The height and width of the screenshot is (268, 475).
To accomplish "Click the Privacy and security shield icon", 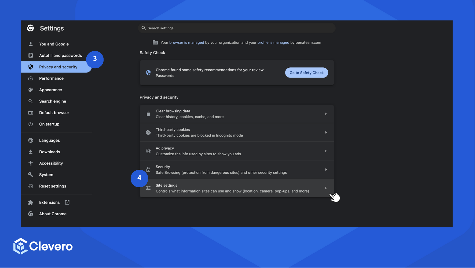I will click(30, 67).
